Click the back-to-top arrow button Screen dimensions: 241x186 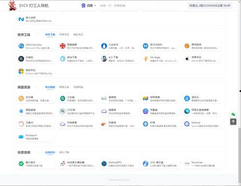(x=233, y=122)
